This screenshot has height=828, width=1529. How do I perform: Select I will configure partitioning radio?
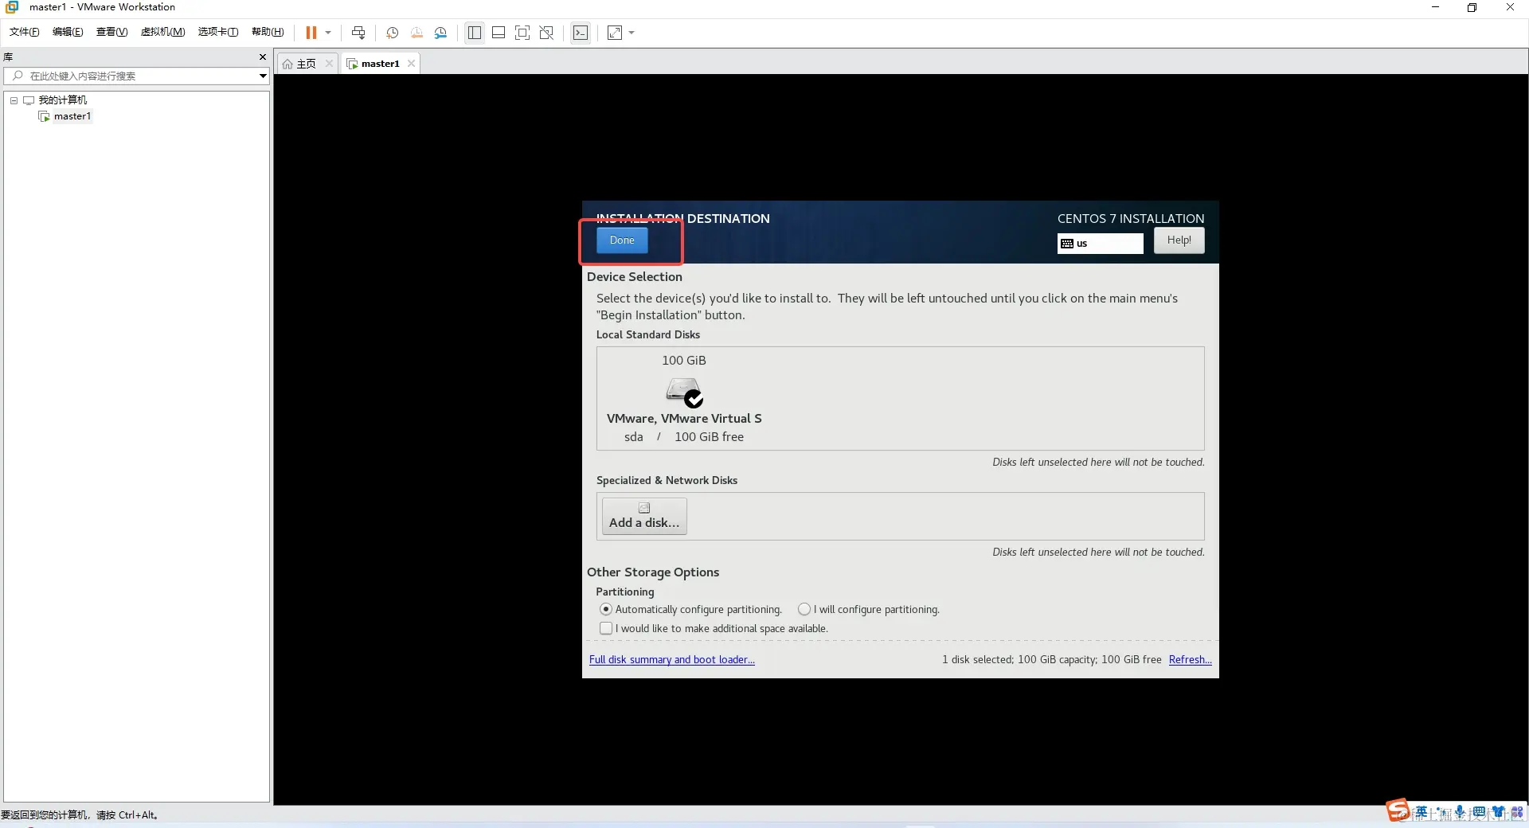(x=804, y=609)
